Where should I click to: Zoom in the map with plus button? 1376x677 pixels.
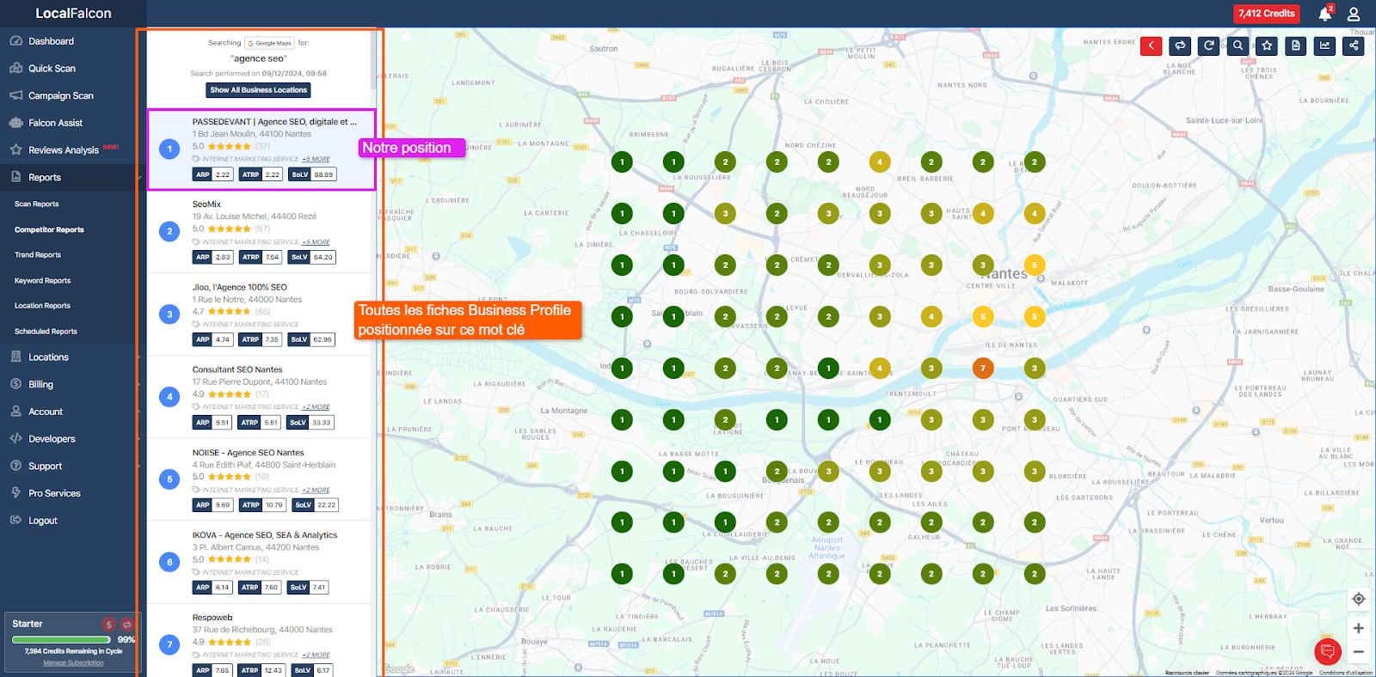pos(1359,628)
